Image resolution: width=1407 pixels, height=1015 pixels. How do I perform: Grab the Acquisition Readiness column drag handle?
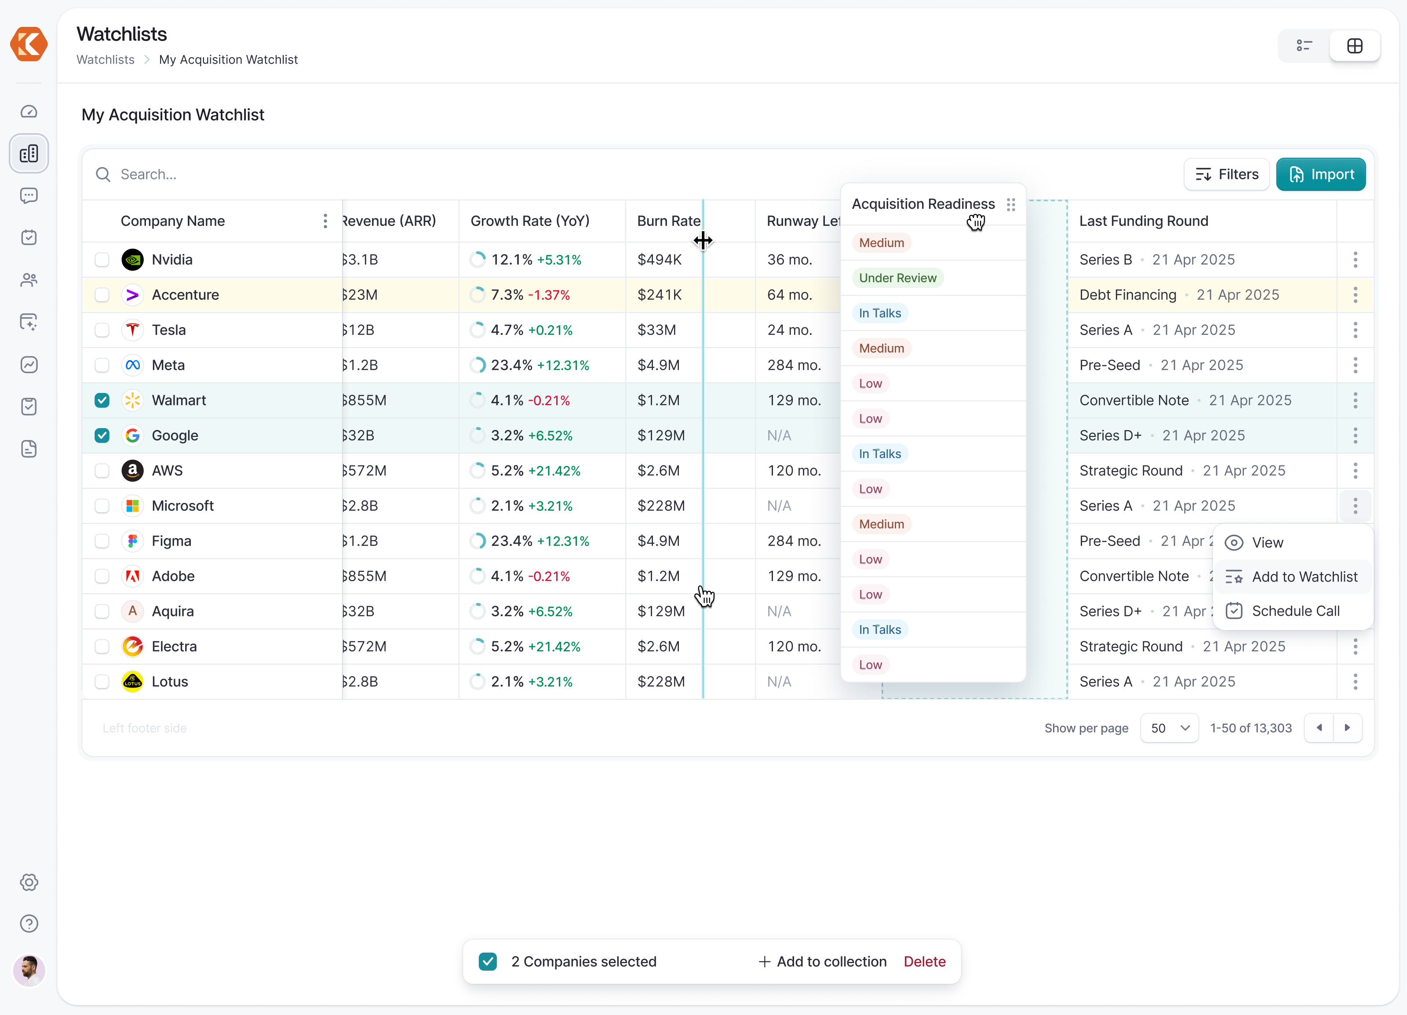(x=1011, y=204)
